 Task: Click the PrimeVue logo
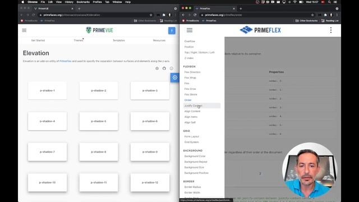100,30
